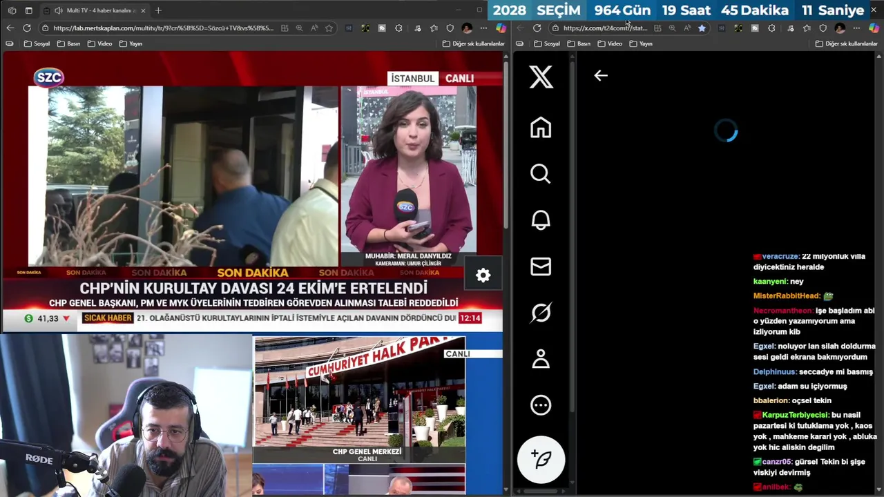Open X profile person icon

[x=541, y=359]
